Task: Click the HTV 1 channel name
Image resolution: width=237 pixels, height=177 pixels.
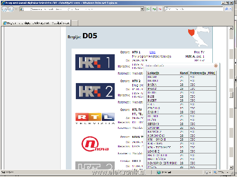Action: [136, 52]
